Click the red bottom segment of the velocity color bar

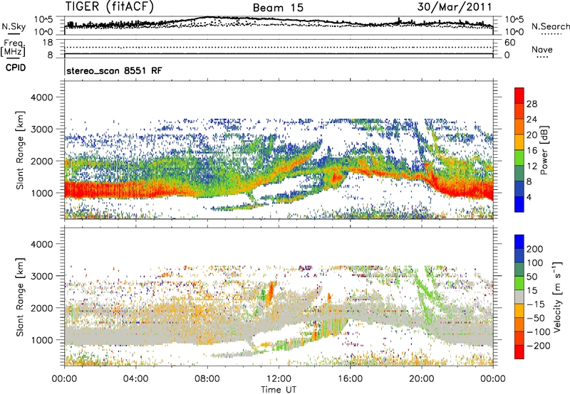[519, 352]
